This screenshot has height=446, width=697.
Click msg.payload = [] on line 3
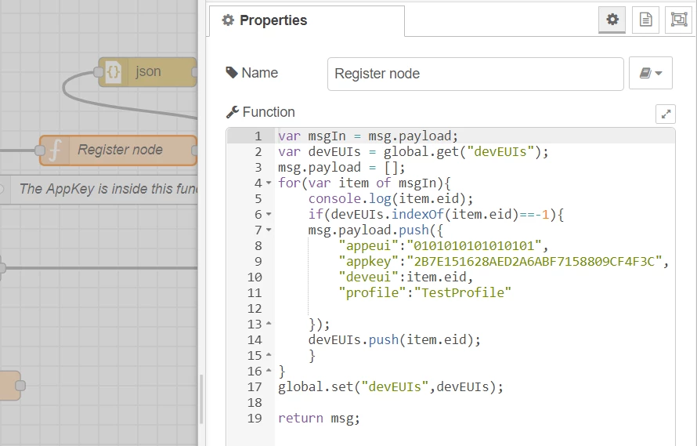pos(341,168)
